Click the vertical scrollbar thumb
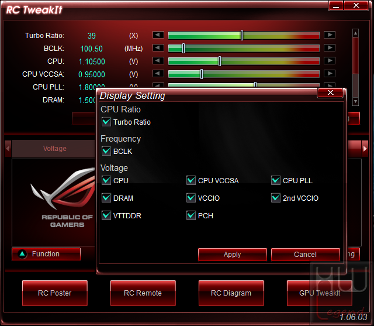The image size is (374, 326). 355,56
